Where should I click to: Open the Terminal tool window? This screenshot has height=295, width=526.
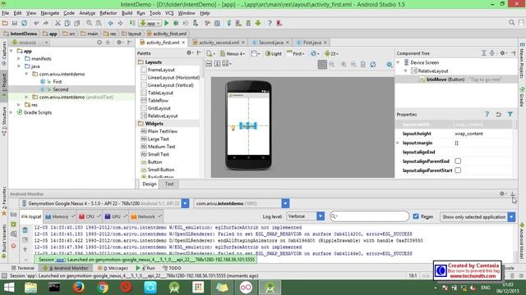[22, 268]
